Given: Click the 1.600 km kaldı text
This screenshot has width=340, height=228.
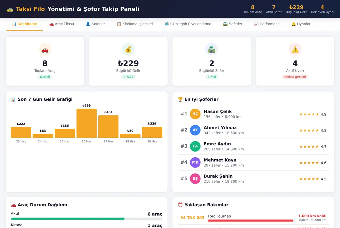Looking at the screenshot, I should pos(312,216).
